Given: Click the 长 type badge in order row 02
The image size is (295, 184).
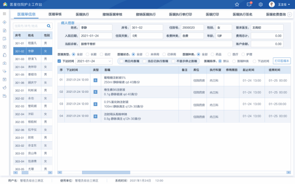Looking at the screenshot, I should pyautogui.click(x=95, y=92).
